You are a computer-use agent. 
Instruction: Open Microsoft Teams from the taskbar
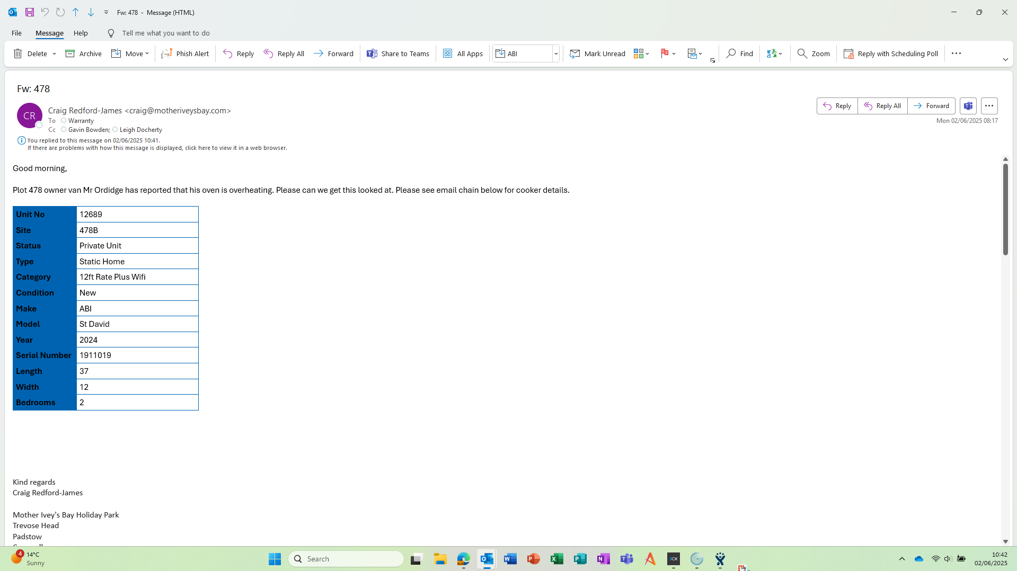(626, 559)
